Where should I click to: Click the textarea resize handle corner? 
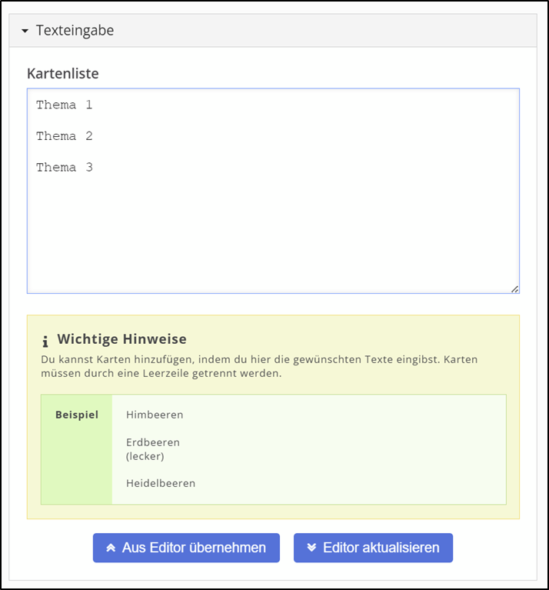pos(514,288)
